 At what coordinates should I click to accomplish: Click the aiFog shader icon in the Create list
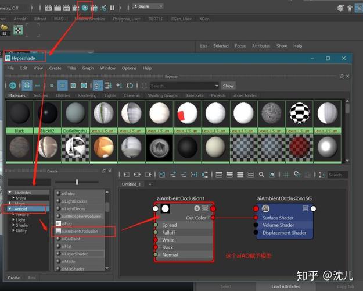point(58,223)
